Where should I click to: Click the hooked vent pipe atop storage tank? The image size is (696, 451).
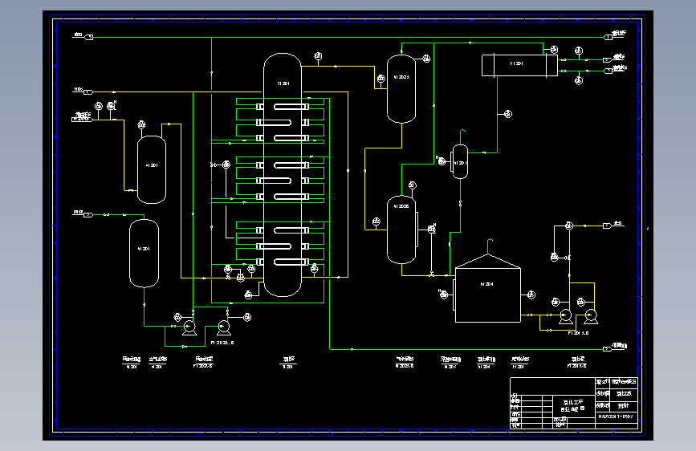pyautogui.click(x=489, y=246)
